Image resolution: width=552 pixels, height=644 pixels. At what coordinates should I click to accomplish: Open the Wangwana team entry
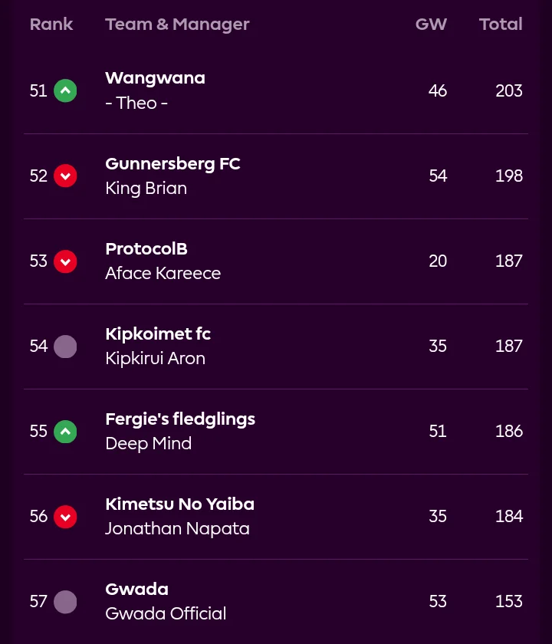(155, 78)
